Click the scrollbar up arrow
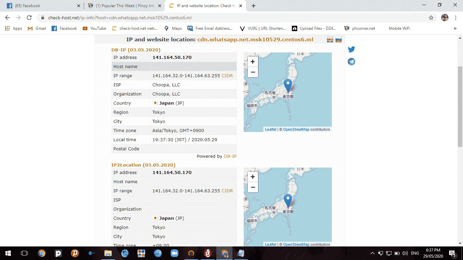The image size is (463, 260). click(x=460, y=37)
